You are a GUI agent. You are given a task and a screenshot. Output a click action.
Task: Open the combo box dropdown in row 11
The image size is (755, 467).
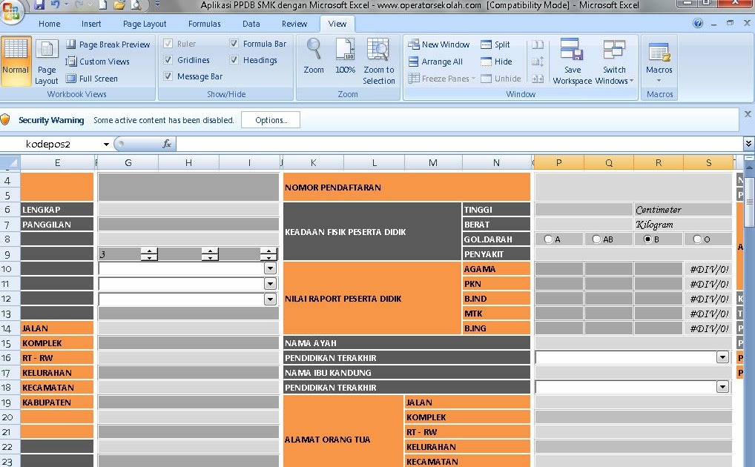270,284
